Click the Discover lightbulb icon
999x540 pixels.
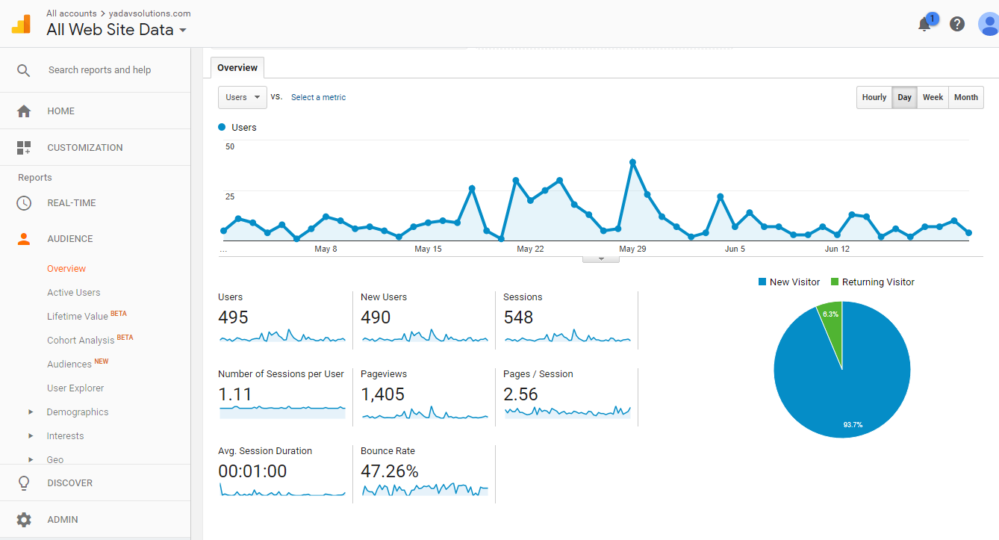point(24,483)
